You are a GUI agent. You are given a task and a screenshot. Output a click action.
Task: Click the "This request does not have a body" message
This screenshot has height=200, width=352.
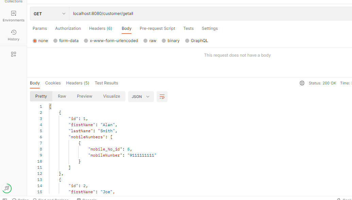pos(237,55)
